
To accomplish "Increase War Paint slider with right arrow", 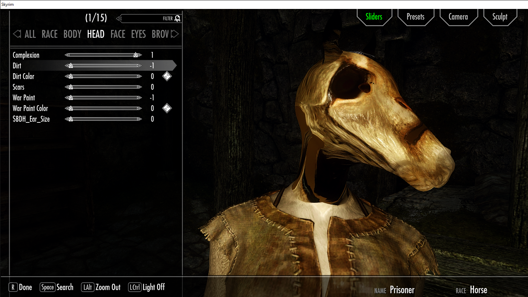I will 139,98.
